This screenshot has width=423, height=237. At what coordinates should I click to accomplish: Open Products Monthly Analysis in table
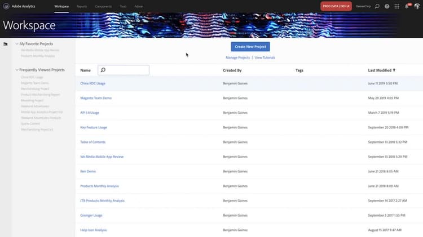point(99,186)
